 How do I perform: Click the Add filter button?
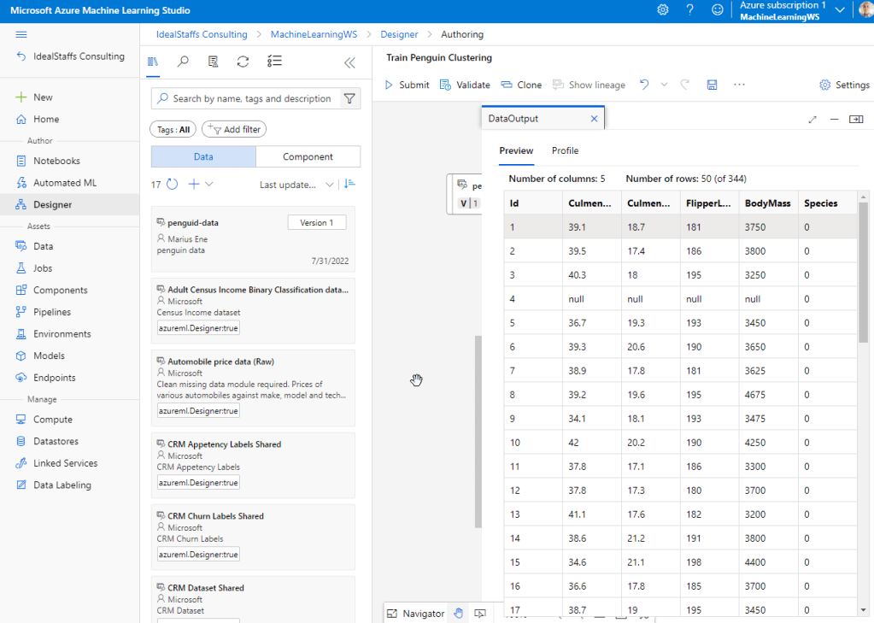(234, 129)
